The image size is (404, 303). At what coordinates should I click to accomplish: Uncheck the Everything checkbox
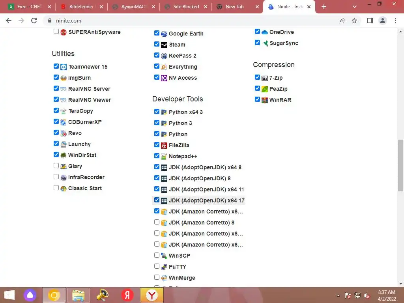pos(157,66)
